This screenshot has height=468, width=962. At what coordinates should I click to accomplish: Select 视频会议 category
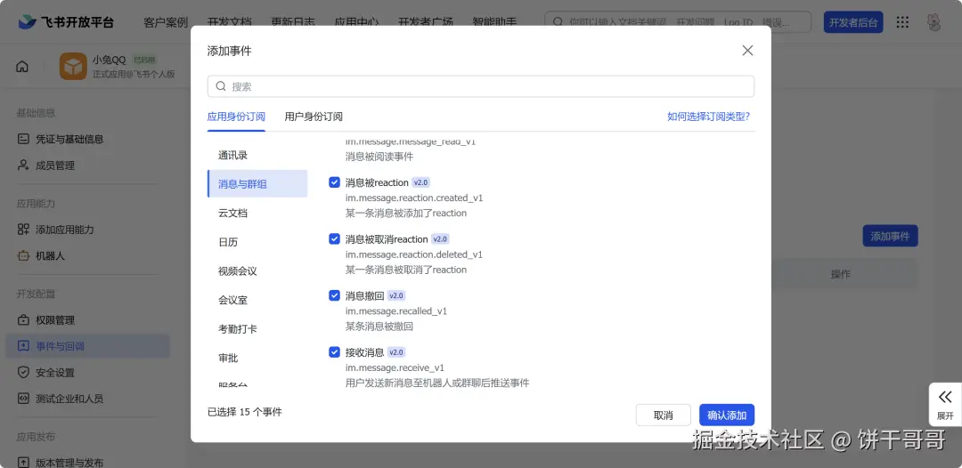coord(238,271)
